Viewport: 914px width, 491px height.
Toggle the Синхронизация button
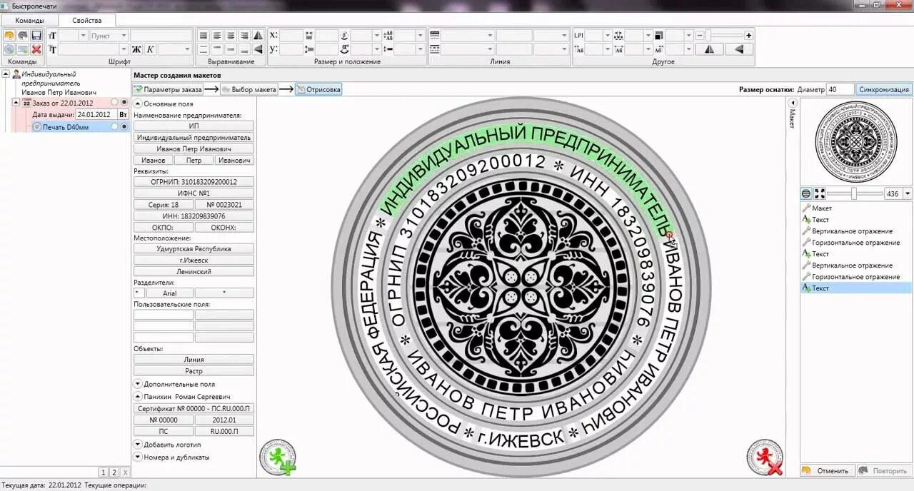(x=884, y=89)
